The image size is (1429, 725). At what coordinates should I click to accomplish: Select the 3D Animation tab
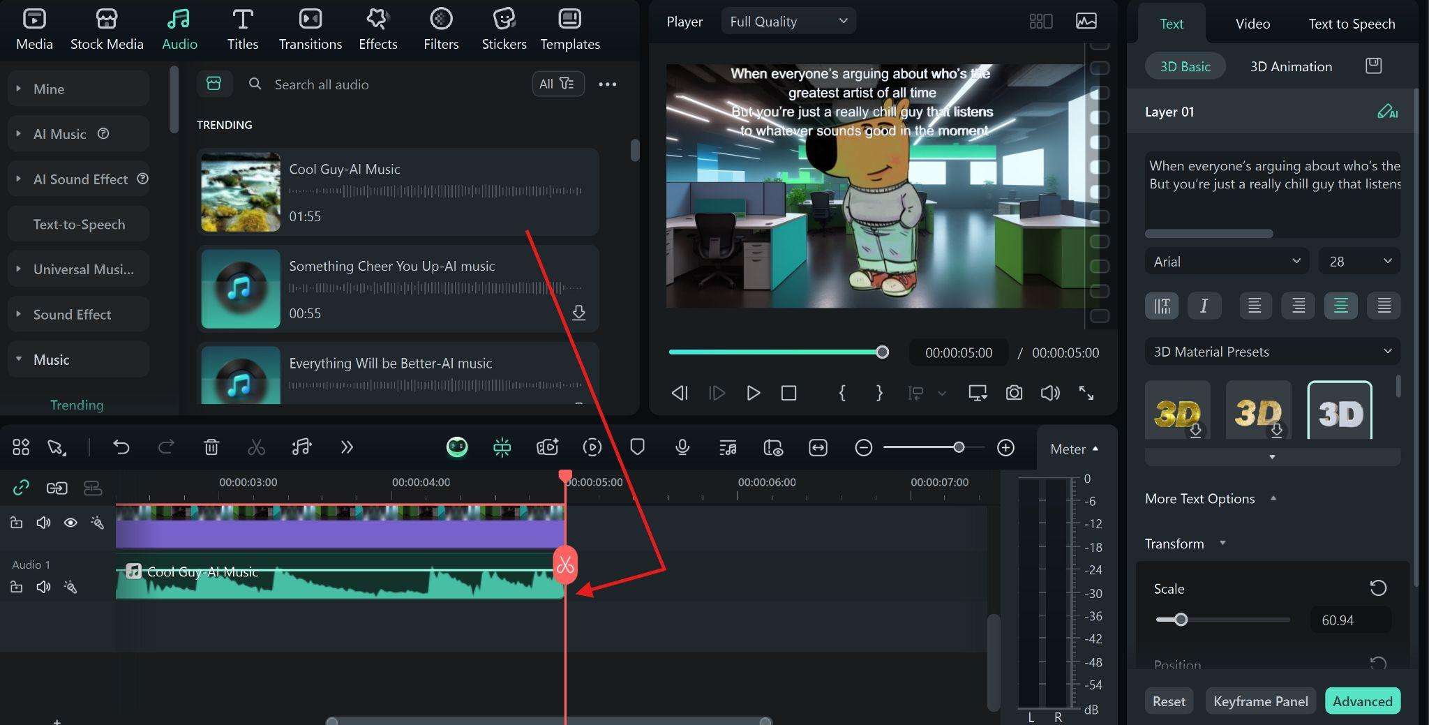click(x=1291, y=66)
